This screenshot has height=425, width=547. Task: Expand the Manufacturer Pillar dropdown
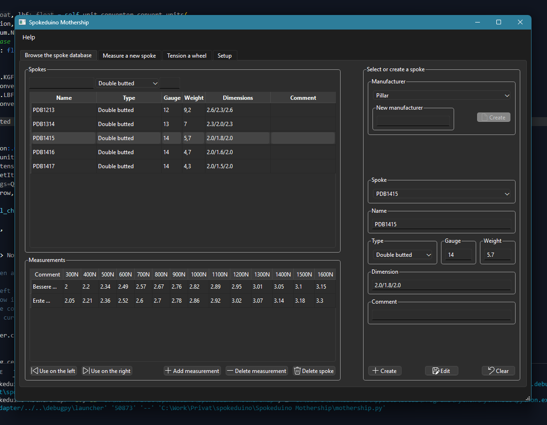[441, 96]
